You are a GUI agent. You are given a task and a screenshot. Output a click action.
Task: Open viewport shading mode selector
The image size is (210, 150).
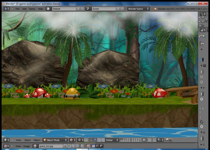pos(72,140)
